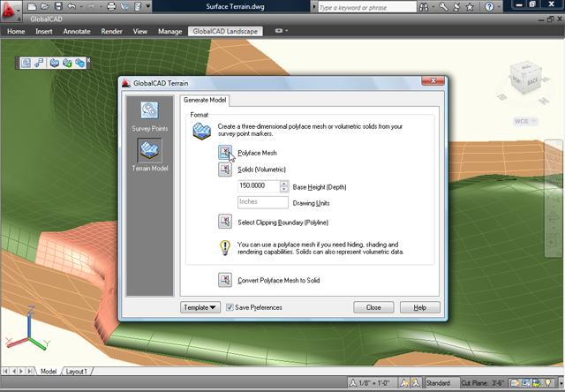This screenshot has width=565, height=392.
Task: Increase Base Height with spinner arrow
Action: tap(283, 183)
